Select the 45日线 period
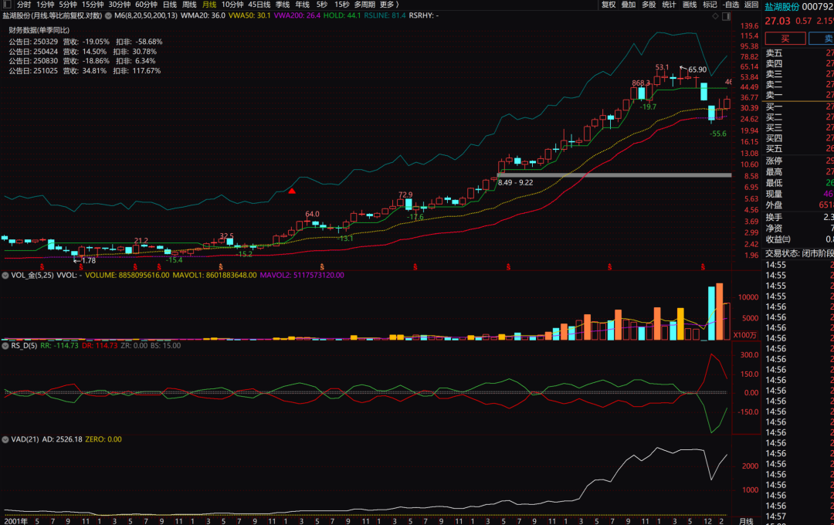The width and height of the screenshot is (834, 525). (x=259, y=5)
